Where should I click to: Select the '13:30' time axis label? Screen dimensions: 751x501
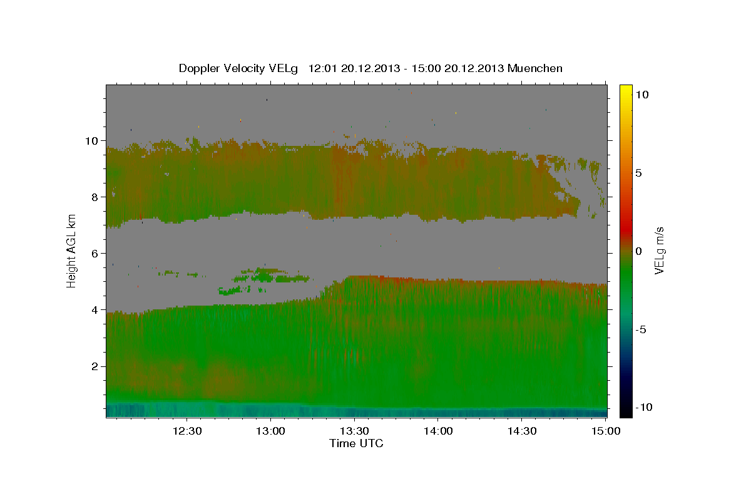click(x=354, y=431)
